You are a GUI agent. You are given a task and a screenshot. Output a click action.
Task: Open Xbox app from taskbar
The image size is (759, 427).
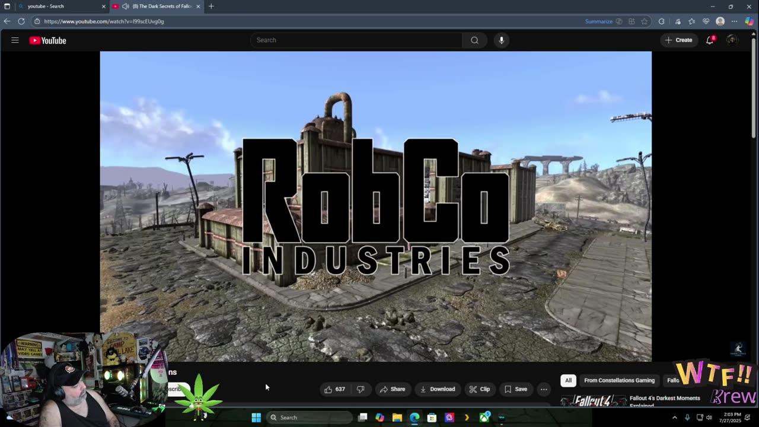click(484, 418)
